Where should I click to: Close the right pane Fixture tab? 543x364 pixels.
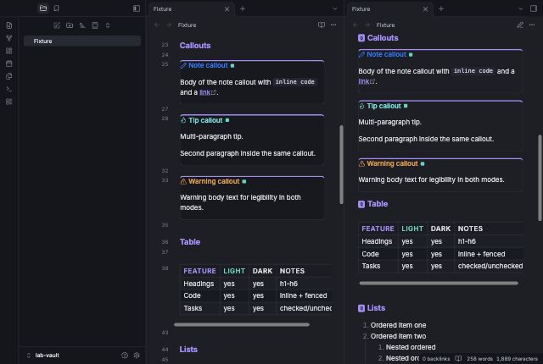(425, 9)
